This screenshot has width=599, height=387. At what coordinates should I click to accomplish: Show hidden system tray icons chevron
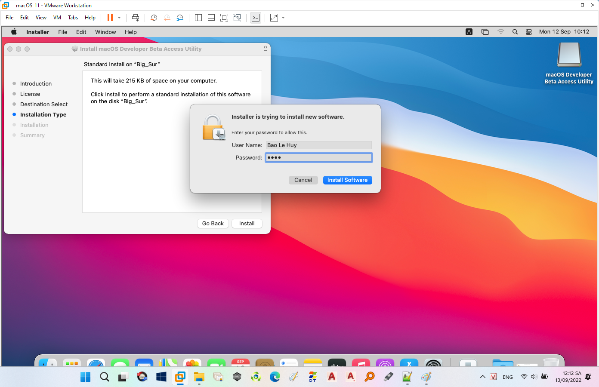(483, 377)
